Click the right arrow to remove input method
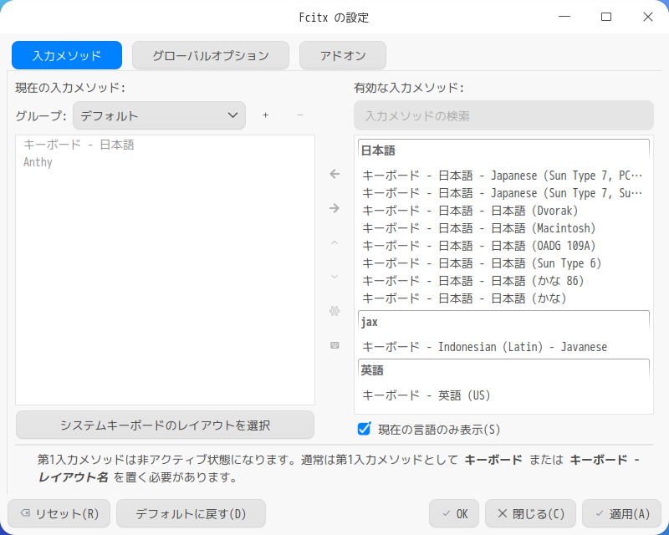 click(334, 208)
